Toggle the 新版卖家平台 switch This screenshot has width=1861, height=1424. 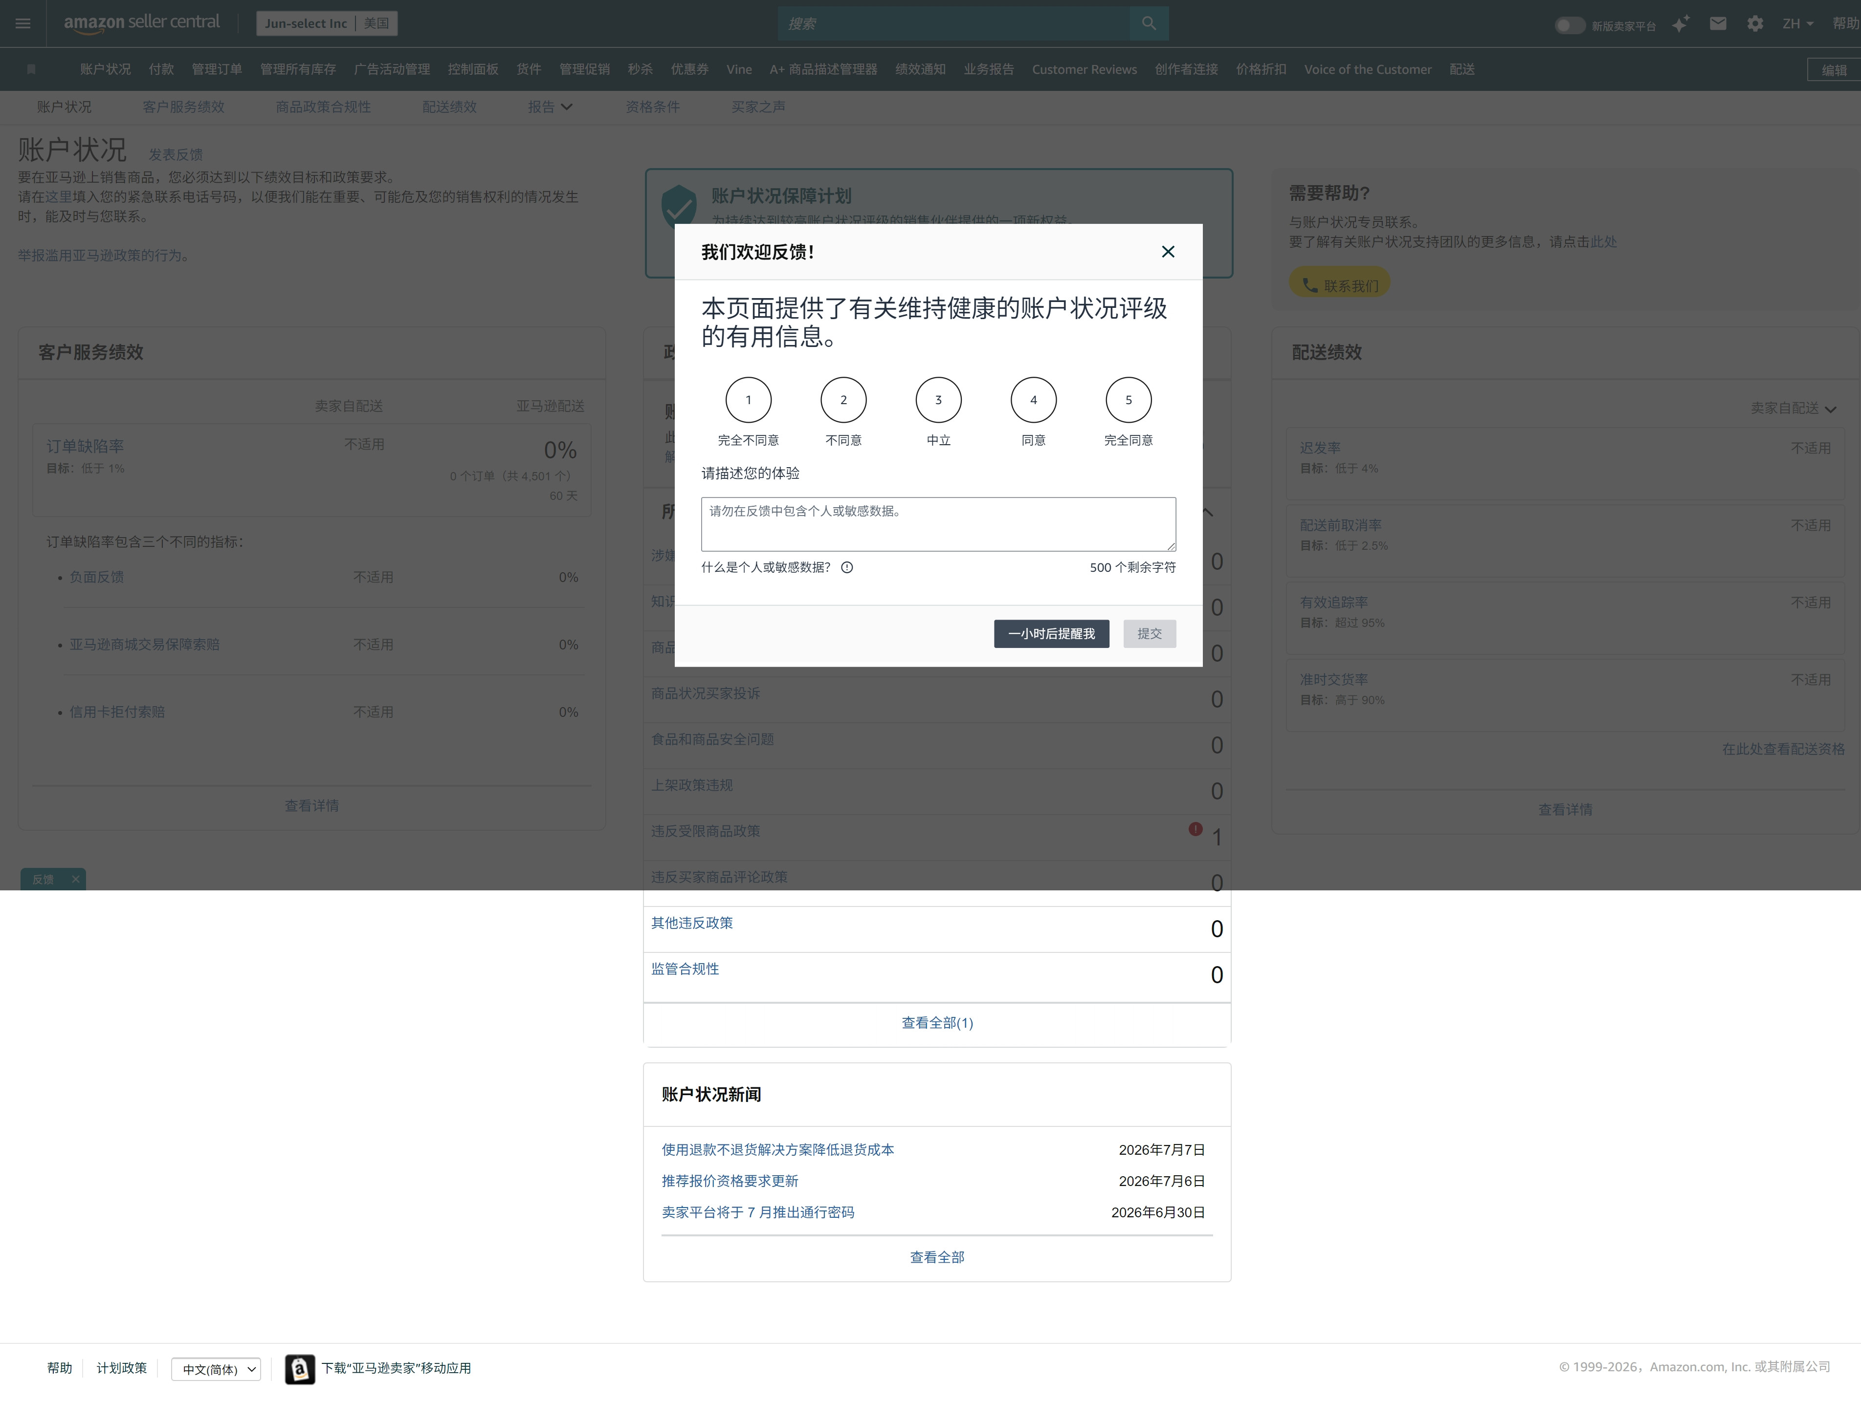point(1569,25)
